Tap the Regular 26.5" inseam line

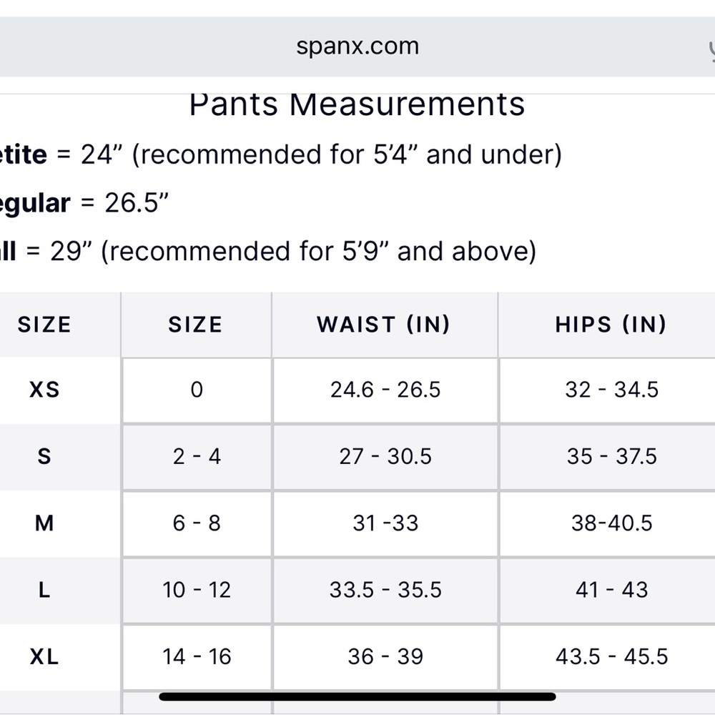pyautogui.click(x=84, y=203)
